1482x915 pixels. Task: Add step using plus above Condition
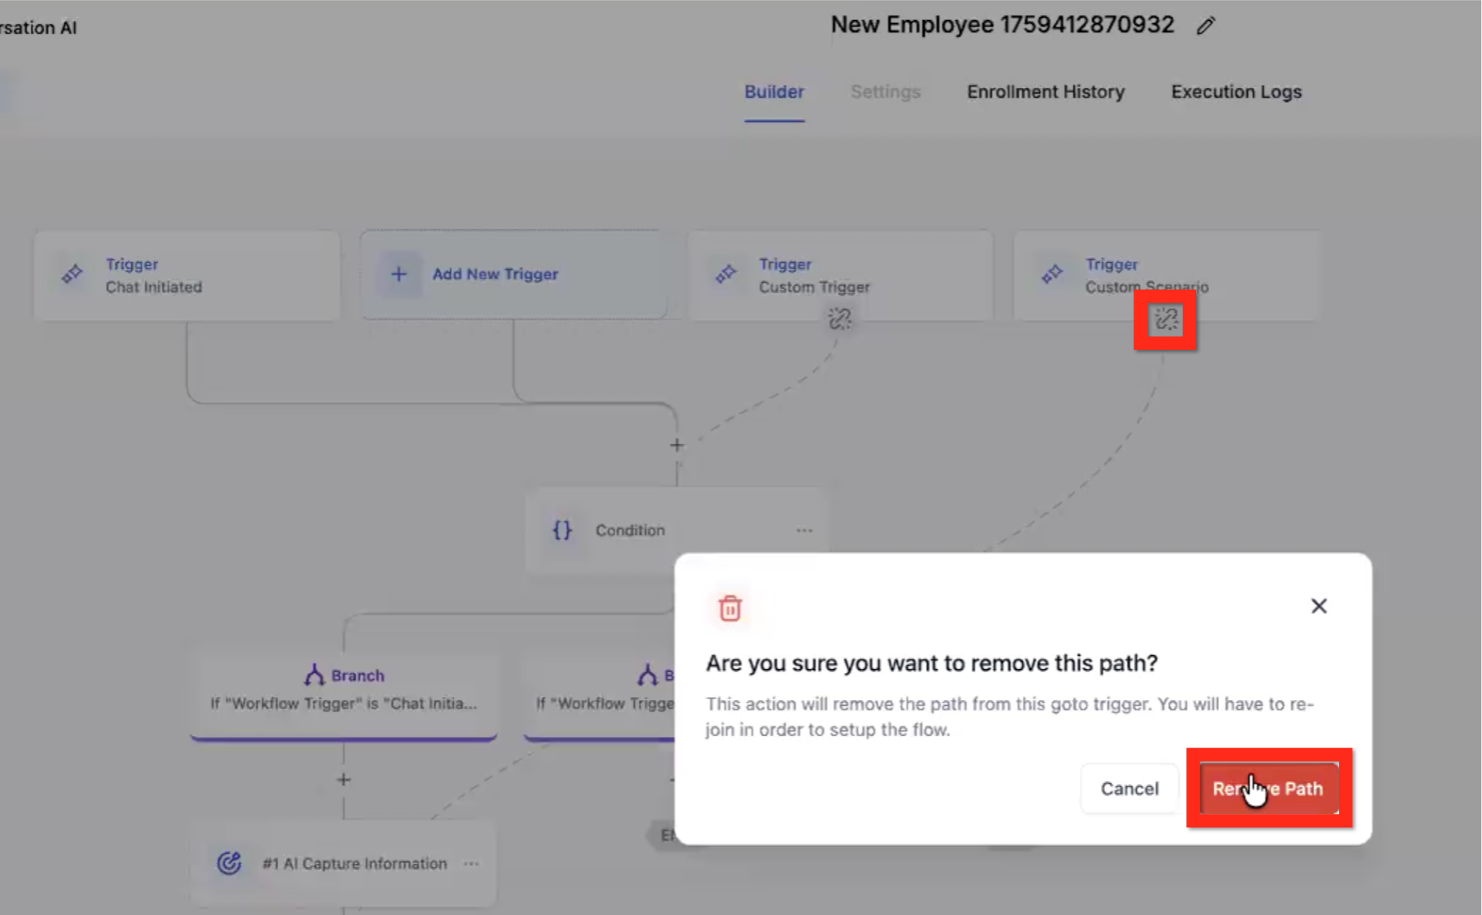tap(676, 445)
